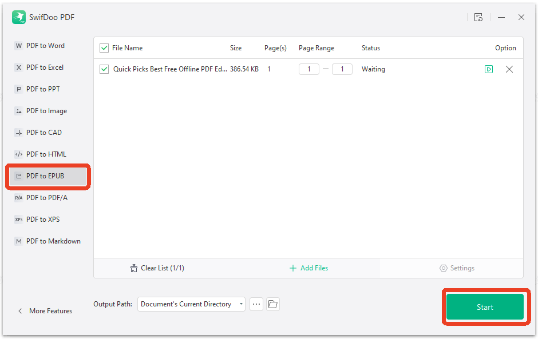538x339 pixels.
Task: Select the PDF to Markdown tab
Action: pos(48,241)
